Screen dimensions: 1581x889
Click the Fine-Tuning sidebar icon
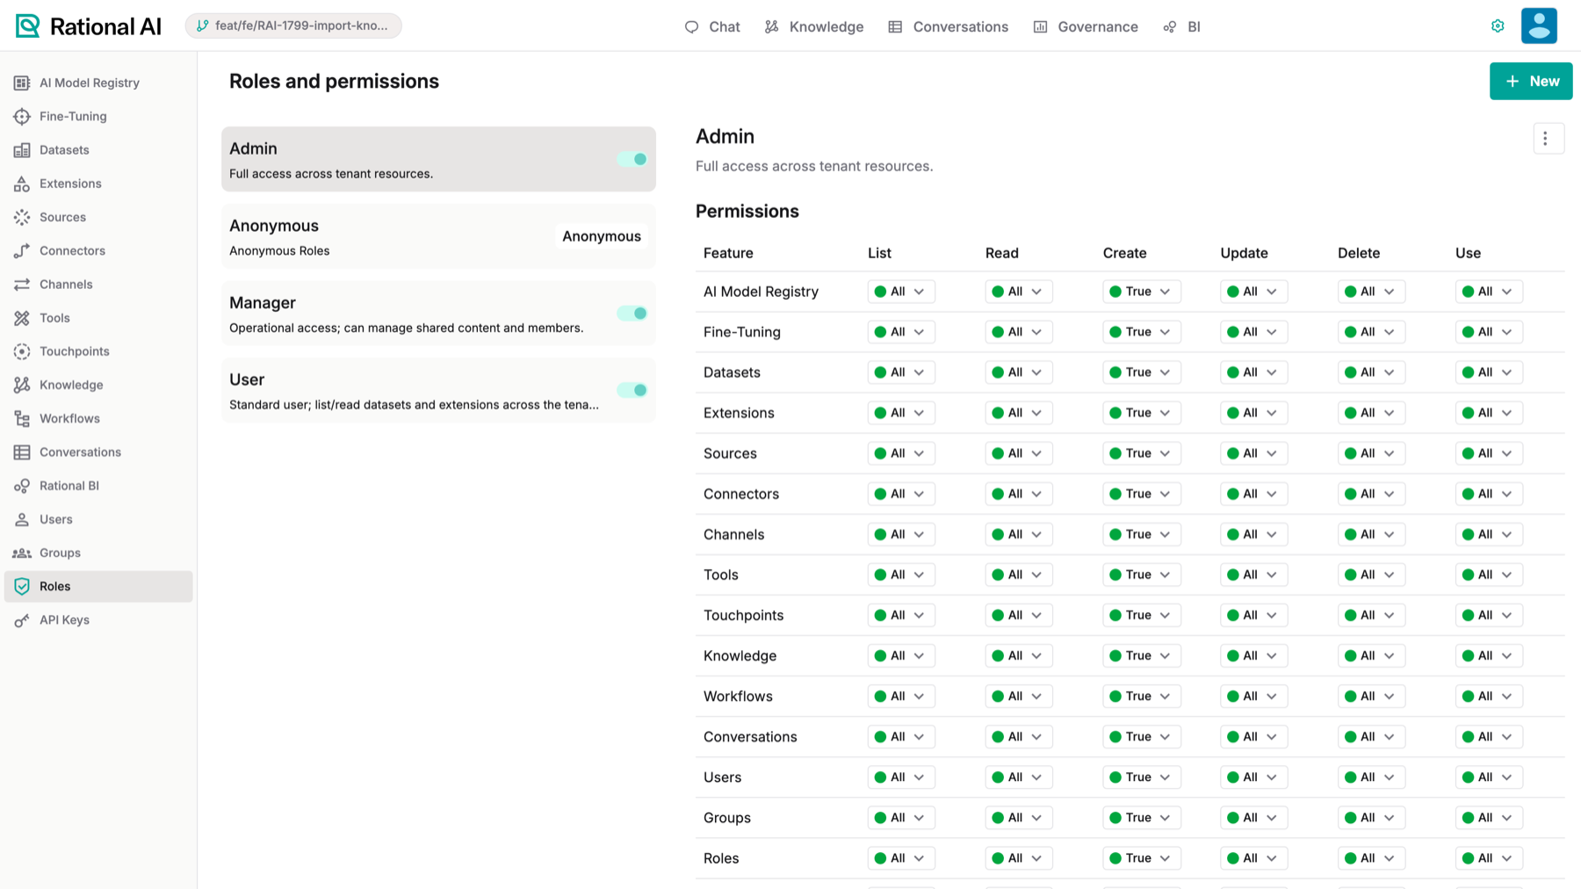[22, 116]
